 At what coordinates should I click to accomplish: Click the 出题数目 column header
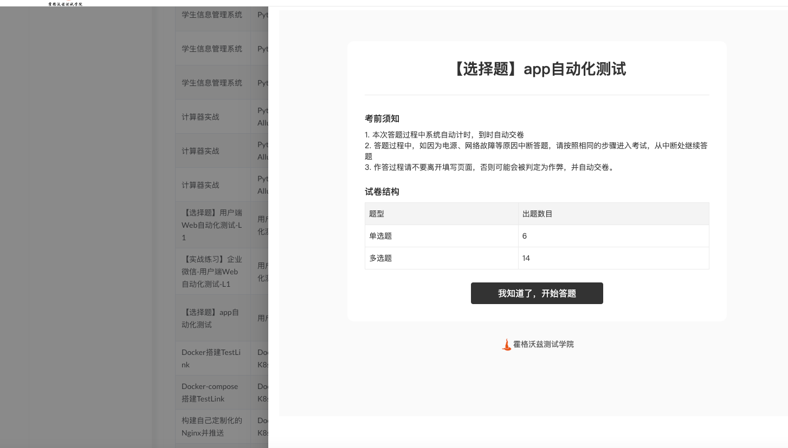click(613, 214)
